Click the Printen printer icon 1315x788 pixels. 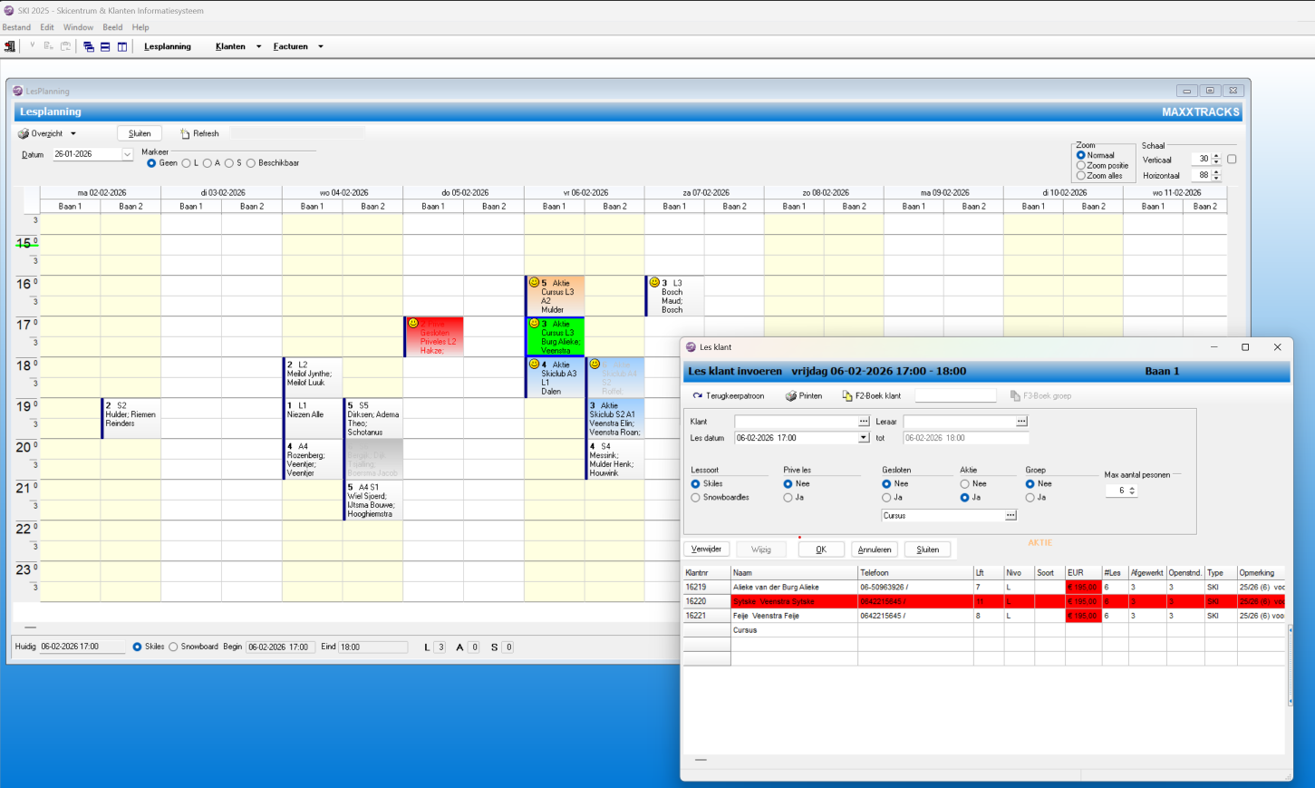pyautogui.click(x=790, y=396)
